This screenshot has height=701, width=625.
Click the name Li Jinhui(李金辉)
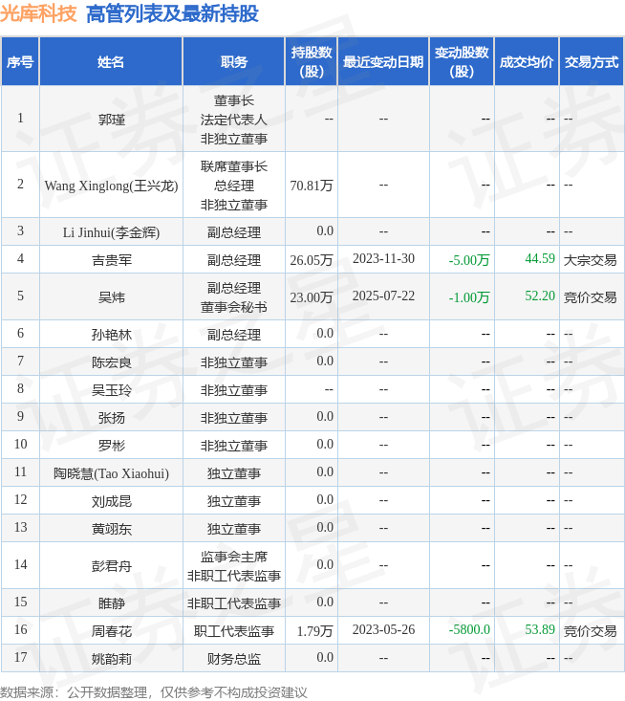(111, 232)
